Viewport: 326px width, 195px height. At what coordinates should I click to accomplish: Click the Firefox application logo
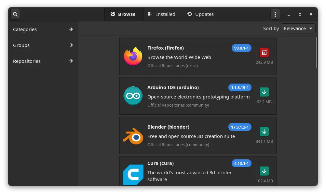pyautogui.click(x=133, y=56)
